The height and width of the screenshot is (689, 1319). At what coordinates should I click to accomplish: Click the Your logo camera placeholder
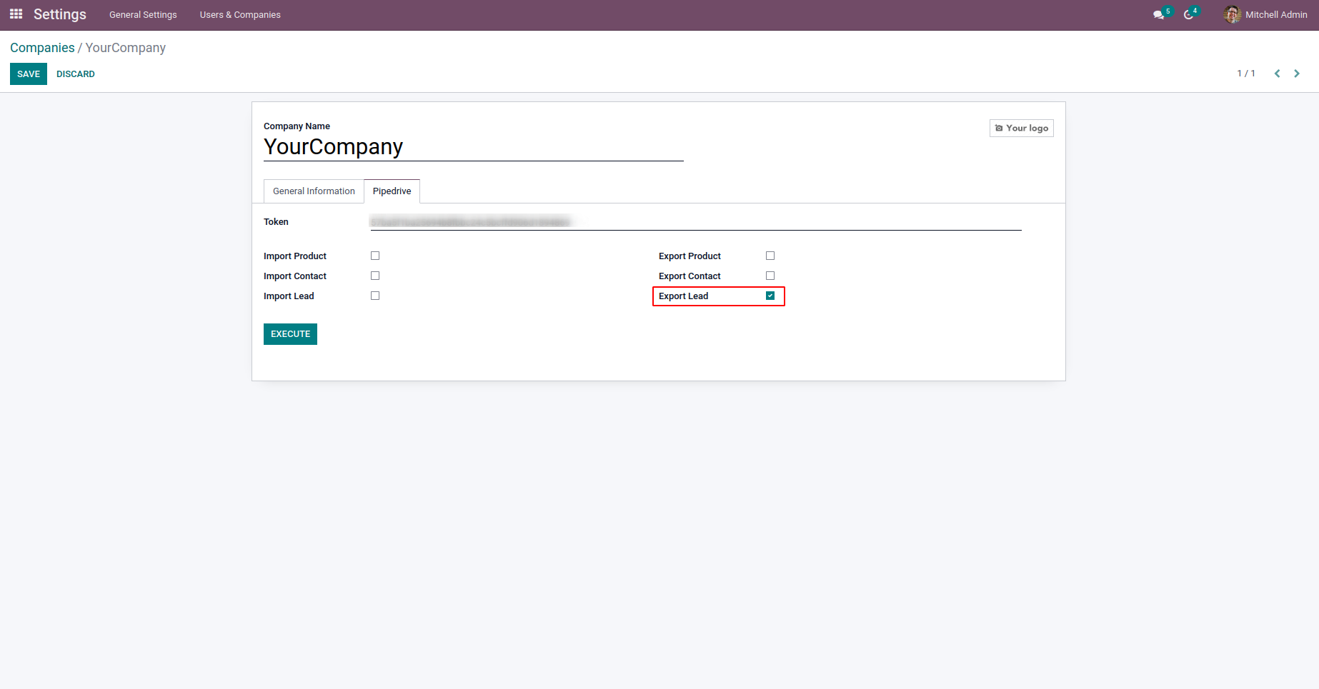pyautogui.click(x=1021, y=129)
